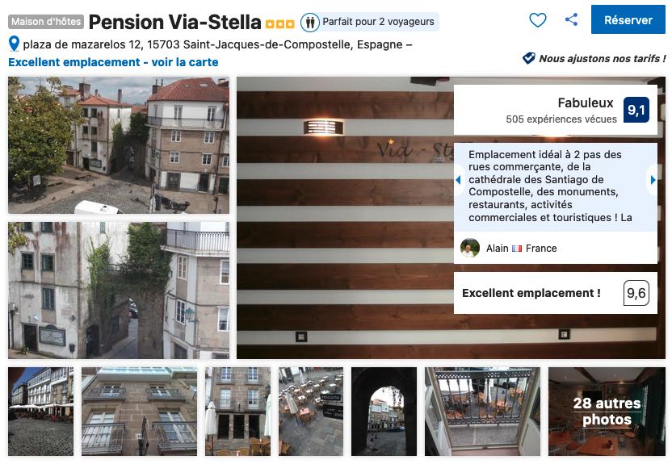Open the ivy-covered archway photo
Screen dimensions: 672x464
119,291
